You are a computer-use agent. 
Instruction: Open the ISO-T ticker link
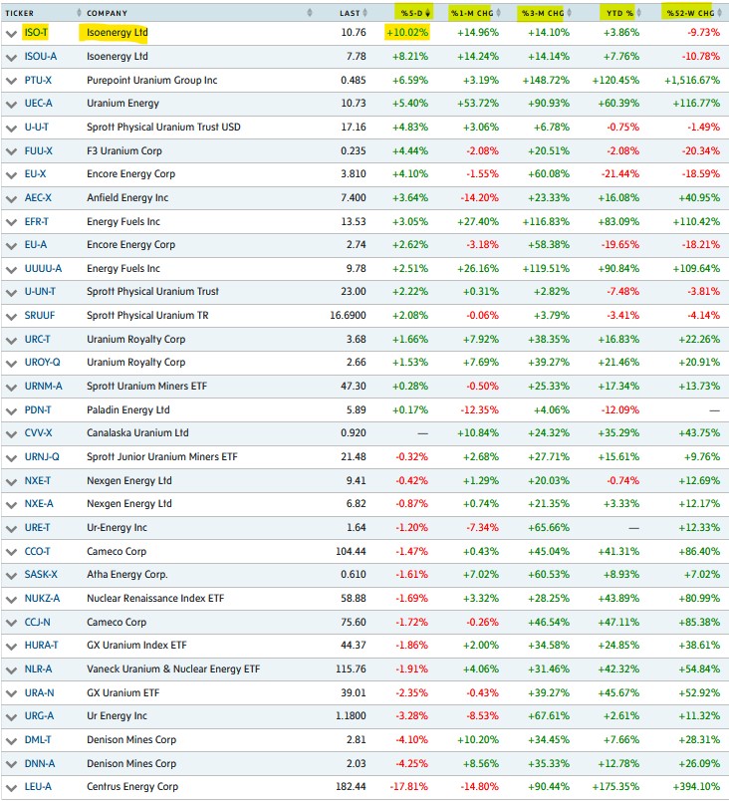[36, 33]
